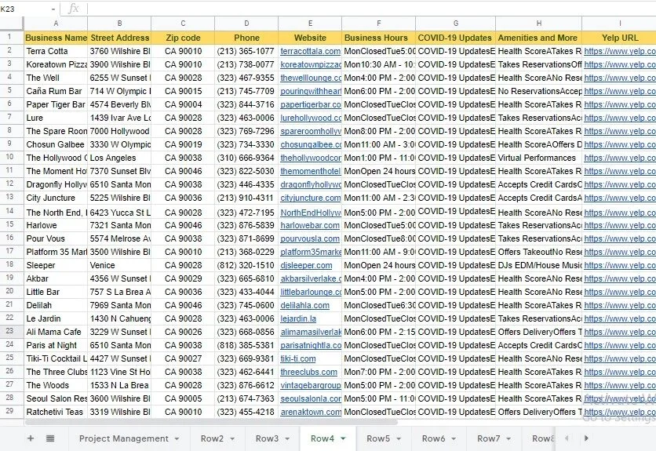Select the Virtual Performances amenities cell
Image resolution: width=656 pixels, height=451 pixels.
pos(539,158)
